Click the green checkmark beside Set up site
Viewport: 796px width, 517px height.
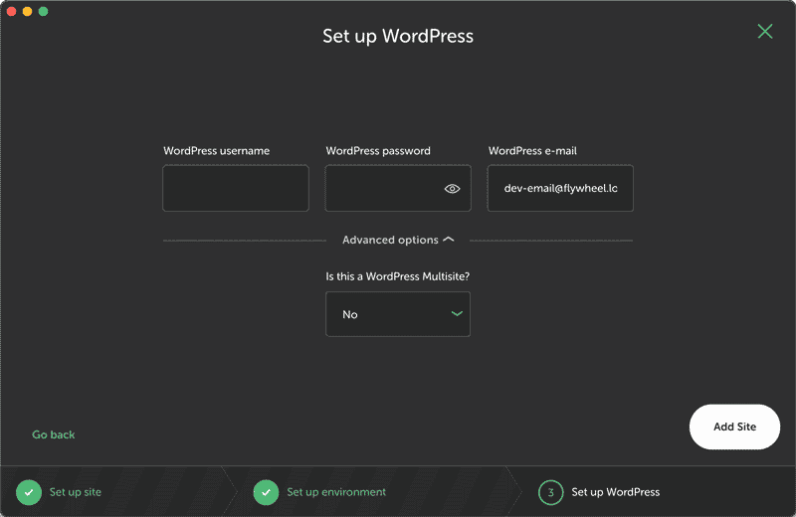29,492
